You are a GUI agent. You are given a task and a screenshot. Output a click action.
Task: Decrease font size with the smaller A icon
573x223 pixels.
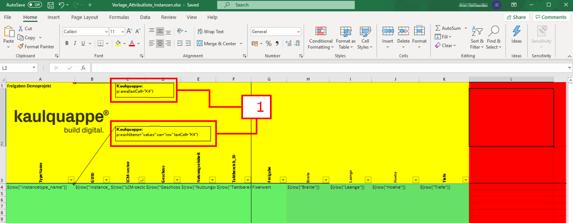point(138,31)
